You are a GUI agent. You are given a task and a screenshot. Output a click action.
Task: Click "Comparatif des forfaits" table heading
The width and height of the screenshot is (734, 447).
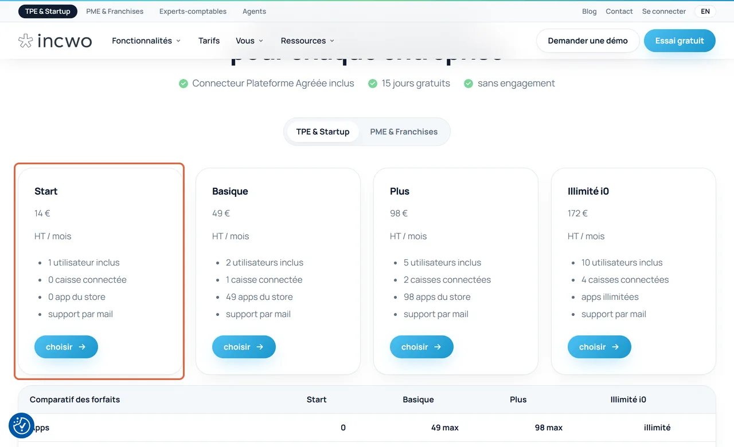point(75,399)
